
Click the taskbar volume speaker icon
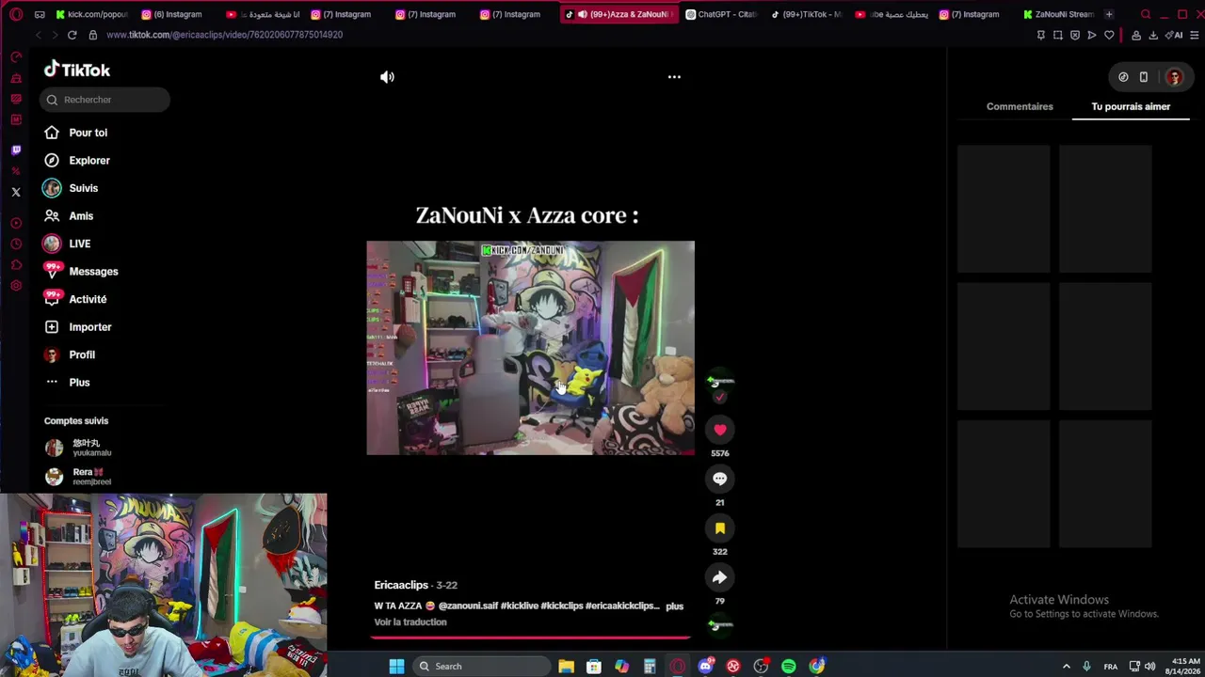pyautogui.click(x=1150, y=667)
